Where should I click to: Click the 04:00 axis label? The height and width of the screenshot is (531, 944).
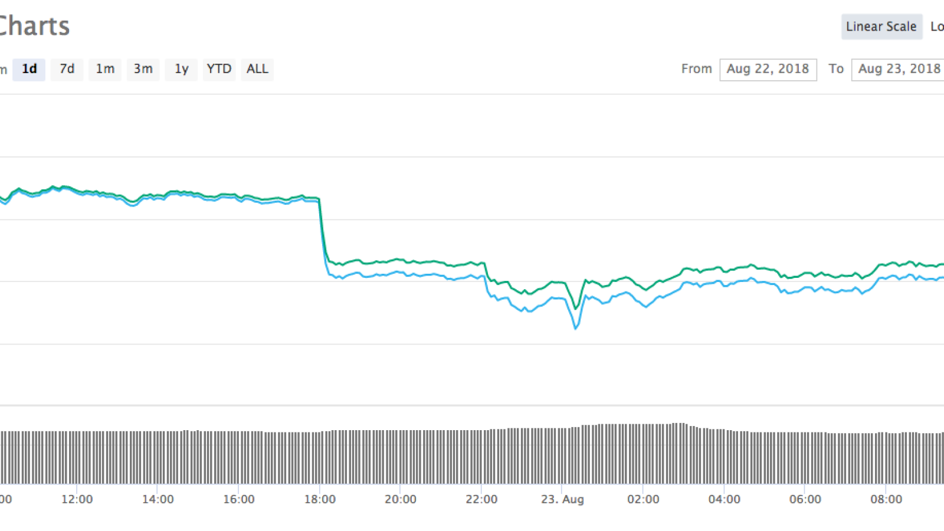click(x=725, y=499)
